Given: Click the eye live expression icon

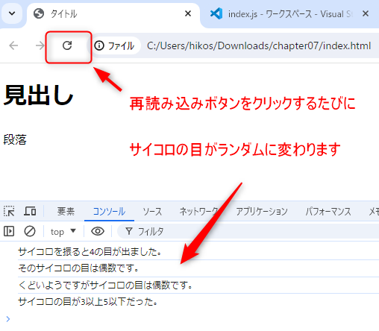Looking at the screenshot, I should 98,231.
